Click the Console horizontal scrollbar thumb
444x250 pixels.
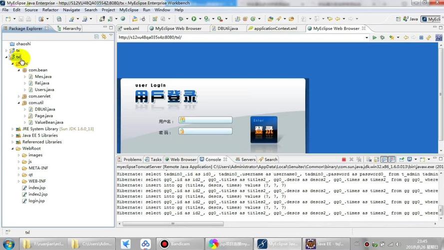(173, 224)
